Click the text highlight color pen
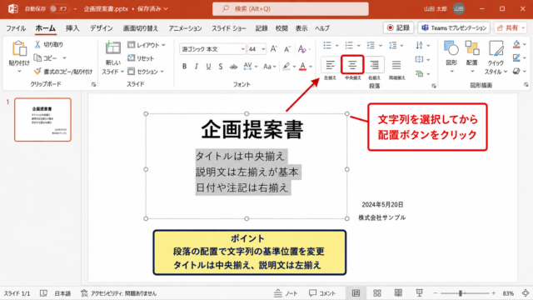533x300 pixels. [x=286, y=67]
